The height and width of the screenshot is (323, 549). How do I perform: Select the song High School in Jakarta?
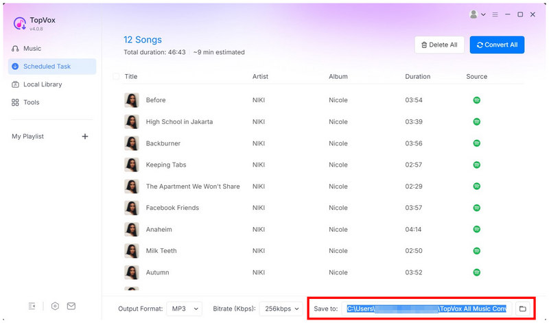coord(179,122)
